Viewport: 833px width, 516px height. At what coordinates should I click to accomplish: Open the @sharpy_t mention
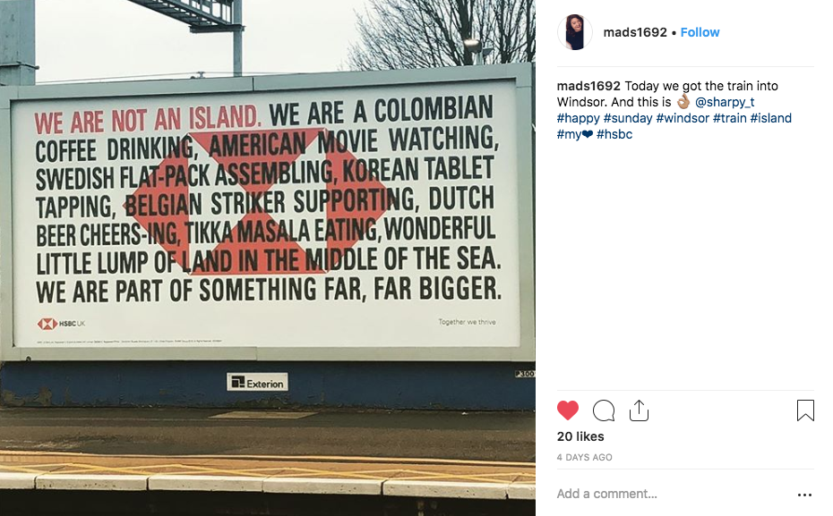coord(725,102)
